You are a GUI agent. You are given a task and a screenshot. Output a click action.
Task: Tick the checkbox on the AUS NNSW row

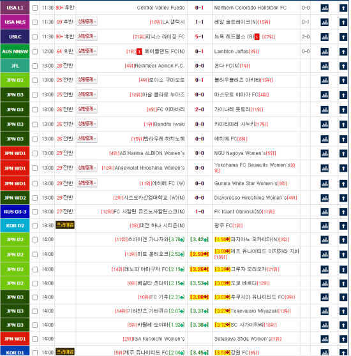click(34, 52)
